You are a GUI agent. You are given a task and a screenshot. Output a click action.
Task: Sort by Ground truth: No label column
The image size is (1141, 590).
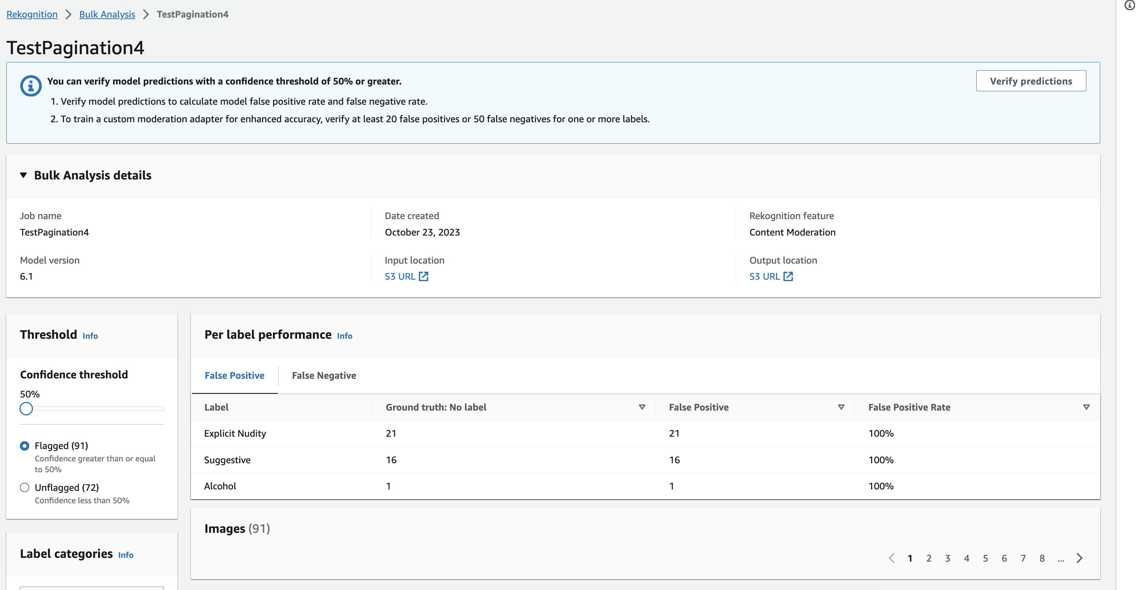point(642,407)
